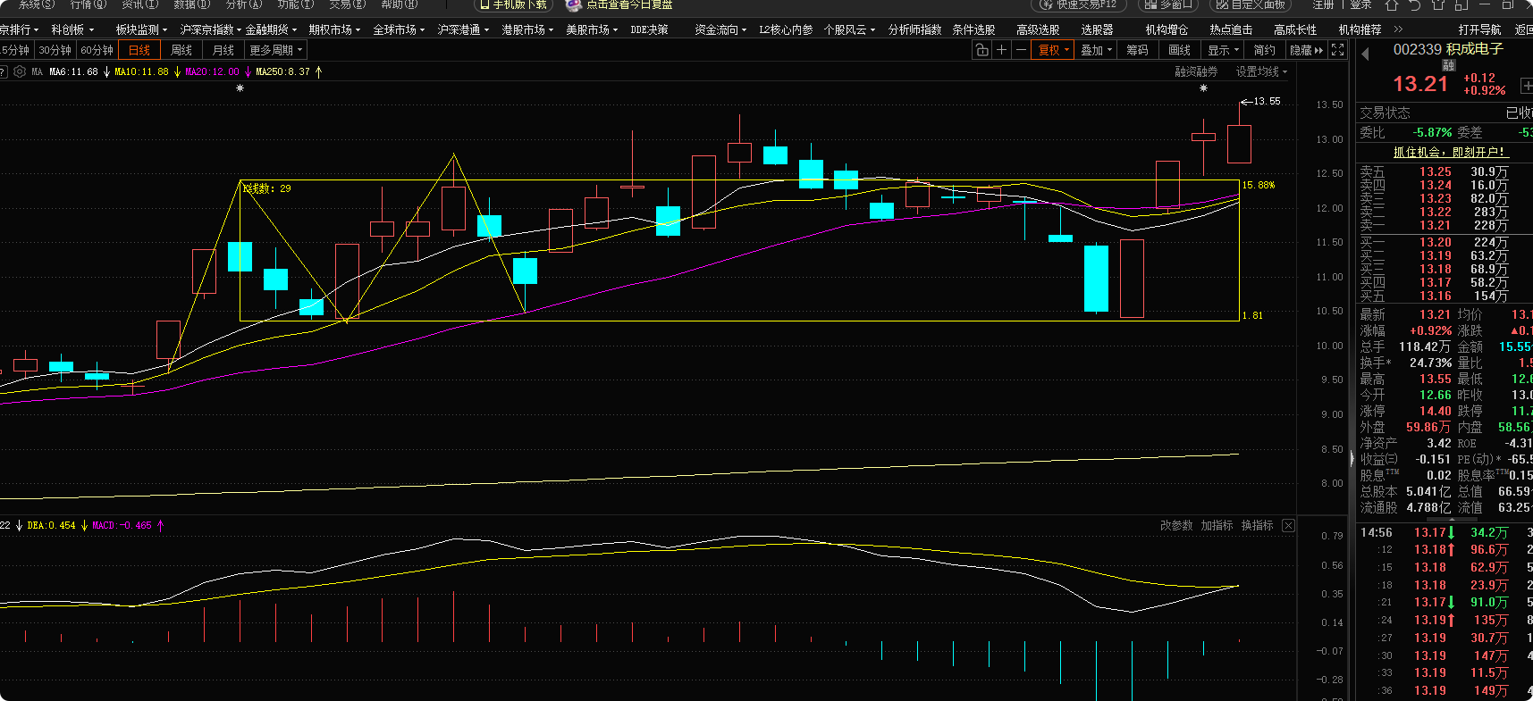Click the skin shirt icon
Viewport: 1533px width, 701px height.
(x=1438, y=4)
